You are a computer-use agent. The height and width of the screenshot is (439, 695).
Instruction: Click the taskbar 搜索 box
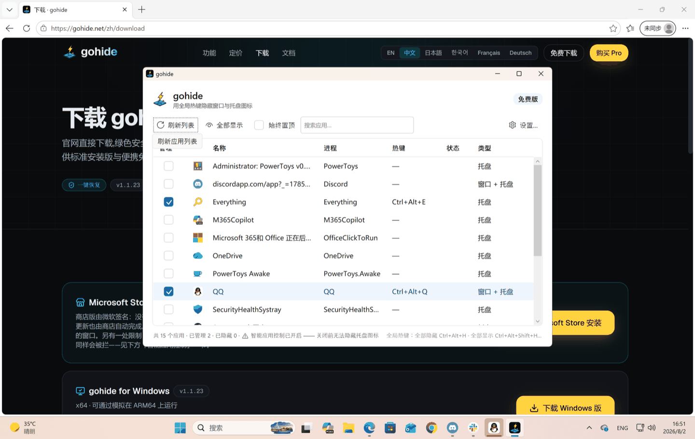tap(244, 428)
